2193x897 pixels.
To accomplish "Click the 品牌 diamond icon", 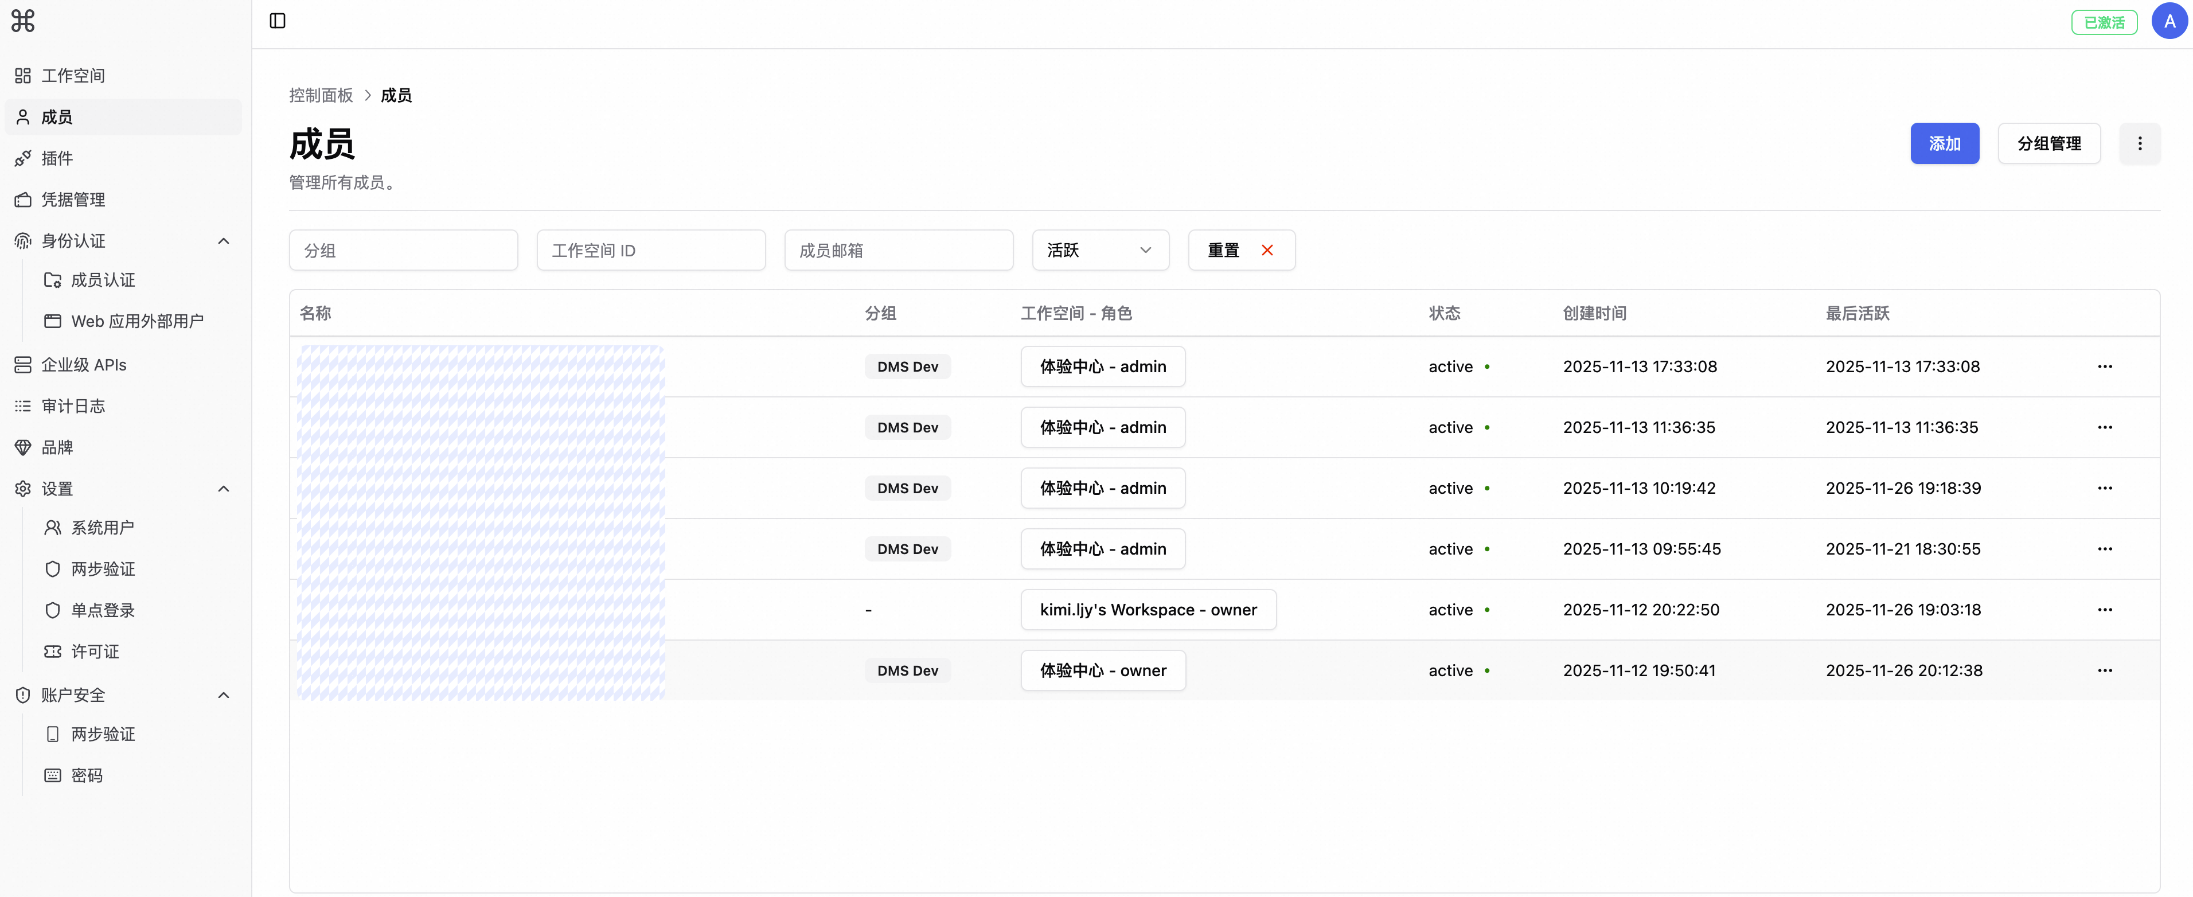I will pos(23,448).
